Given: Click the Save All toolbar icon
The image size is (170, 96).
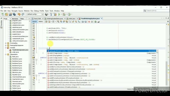Looking at the screenshot, I should point(14,14).
